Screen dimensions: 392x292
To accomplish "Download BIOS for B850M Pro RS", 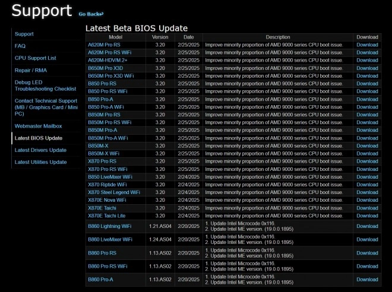I will (367, 115).
